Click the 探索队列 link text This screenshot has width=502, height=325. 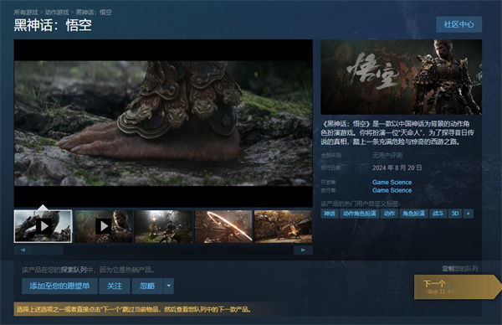(x=74, y=270)
